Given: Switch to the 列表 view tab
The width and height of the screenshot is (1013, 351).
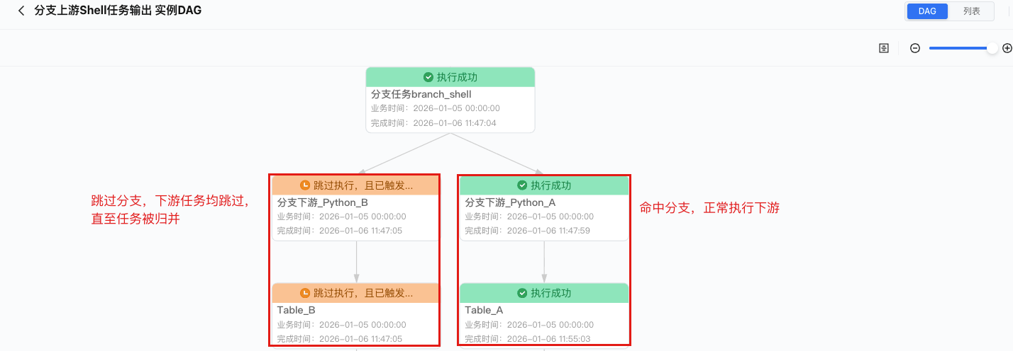Looking at the screenshot, I should (971, 11).
